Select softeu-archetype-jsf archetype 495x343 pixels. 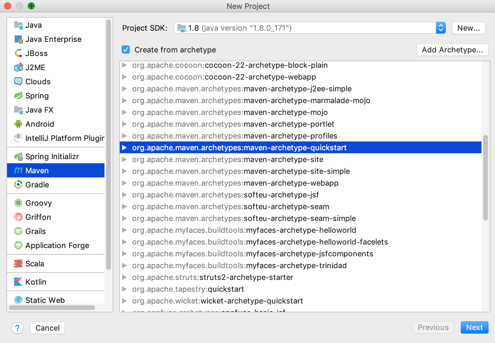(300, 195)
